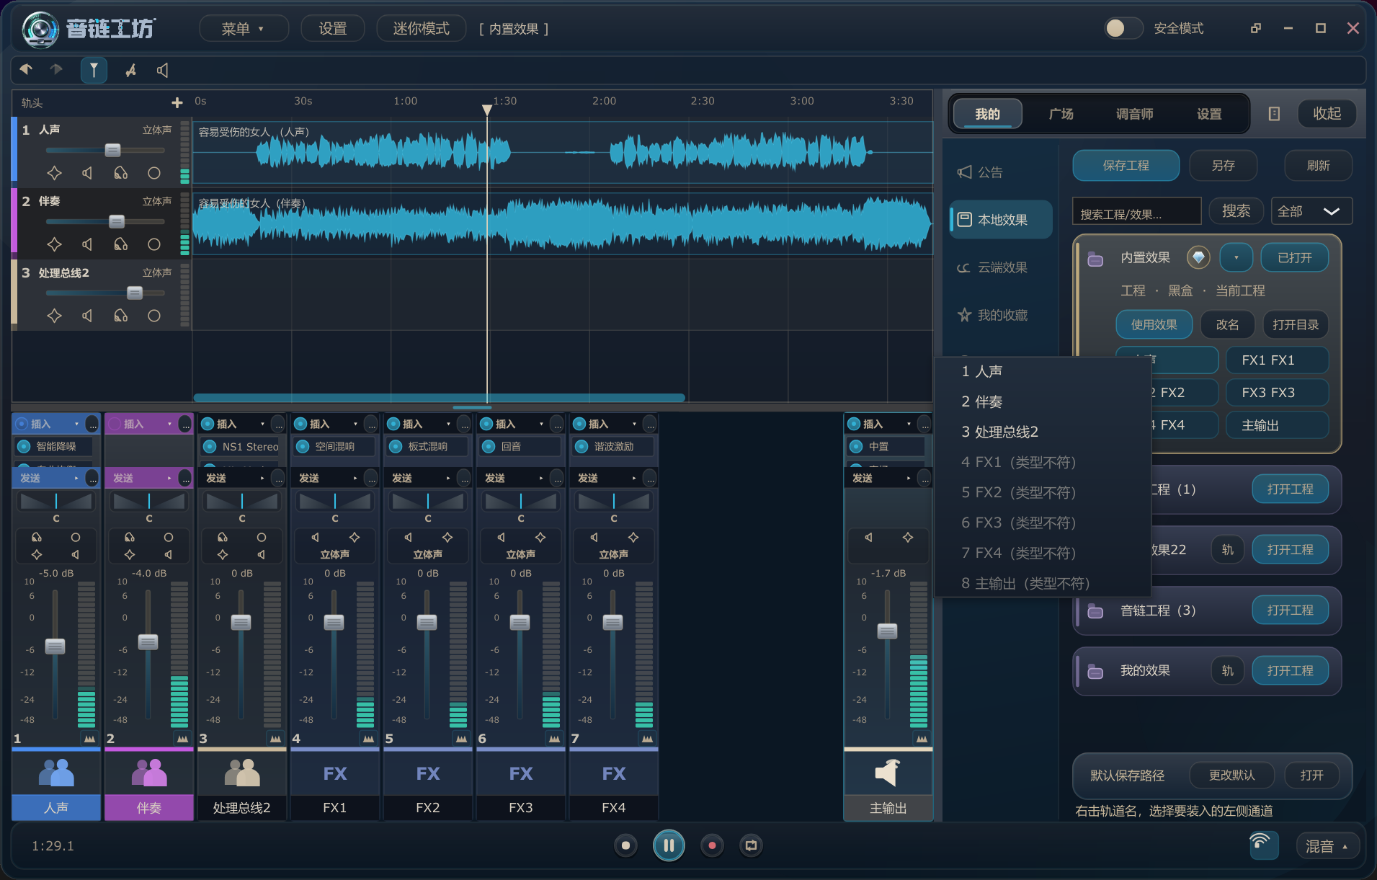The width and height of the screenshot is (1377, 880).
Task: Click the effects star icon on 处理总线2 track
Action: click(x=54, y=316)
